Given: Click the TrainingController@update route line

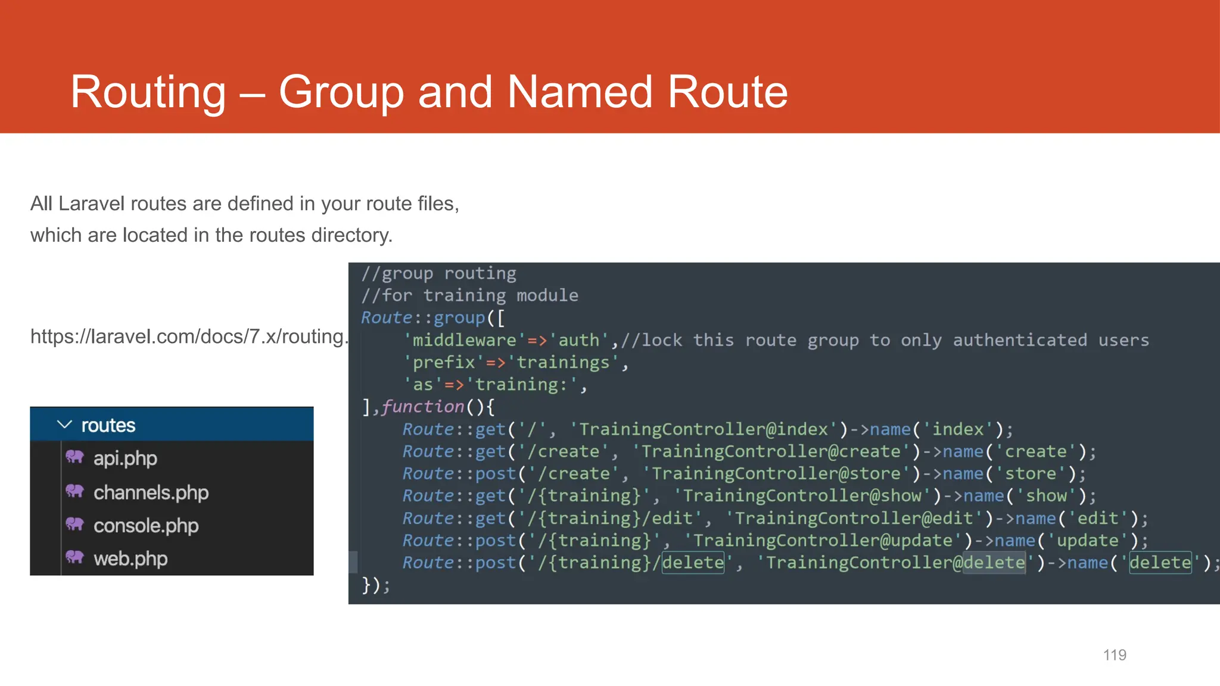Looking at the screenshot, I should [x=776, y=540].
